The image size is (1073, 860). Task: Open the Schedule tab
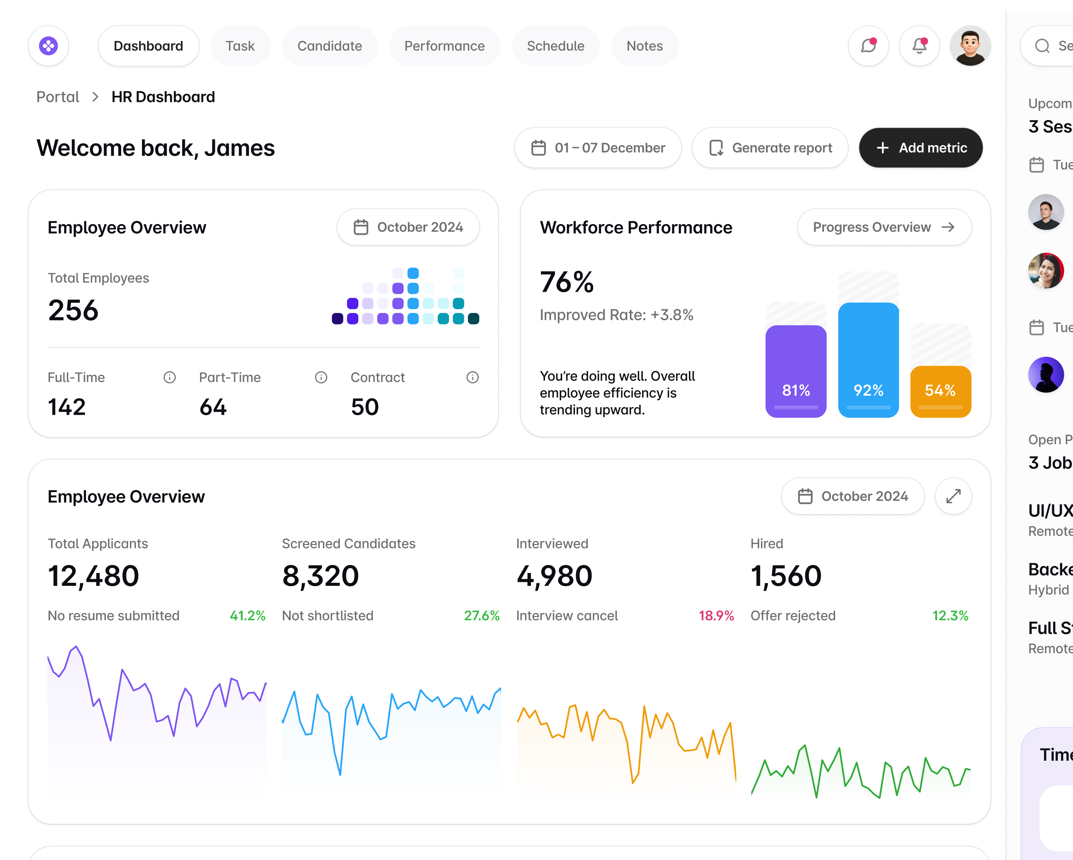(x=555, y=46)
